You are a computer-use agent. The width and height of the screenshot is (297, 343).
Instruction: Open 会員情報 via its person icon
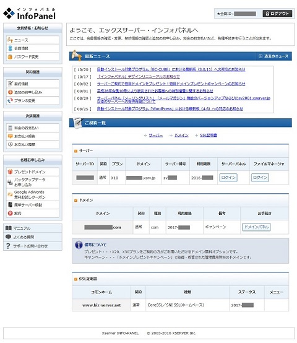pos(10,48)
